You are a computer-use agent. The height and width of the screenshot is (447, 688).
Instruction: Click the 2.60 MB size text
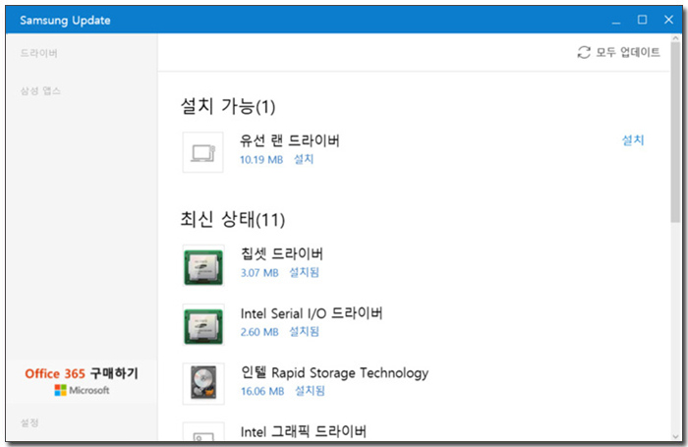[259, 332]
